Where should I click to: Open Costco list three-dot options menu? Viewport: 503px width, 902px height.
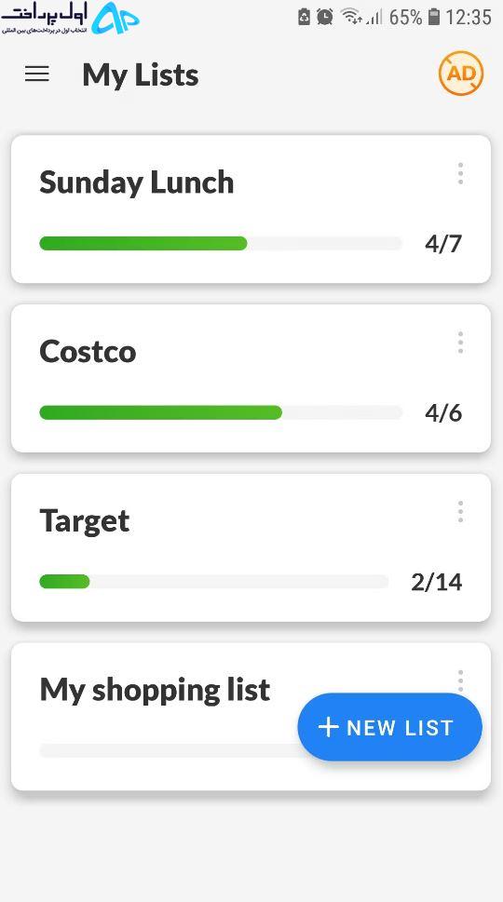460,343
